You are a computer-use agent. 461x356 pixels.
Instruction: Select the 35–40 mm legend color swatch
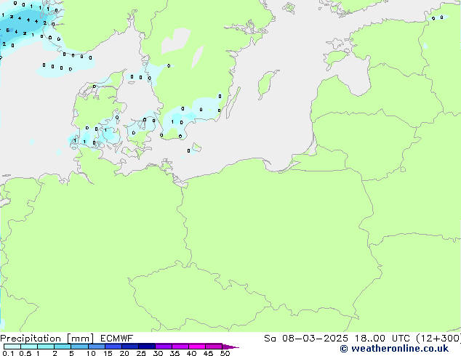click(180, 347)
